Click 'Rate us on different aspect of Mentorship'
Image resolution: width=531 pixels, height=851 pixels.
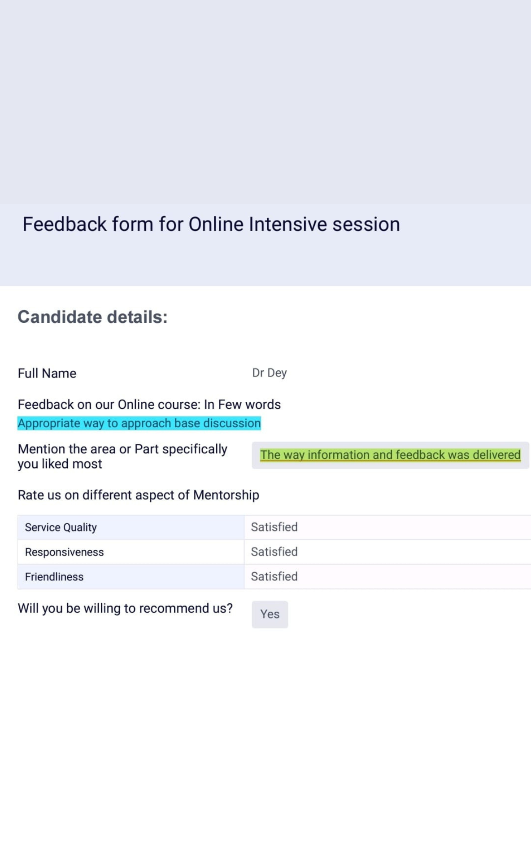tap(139, 495)
